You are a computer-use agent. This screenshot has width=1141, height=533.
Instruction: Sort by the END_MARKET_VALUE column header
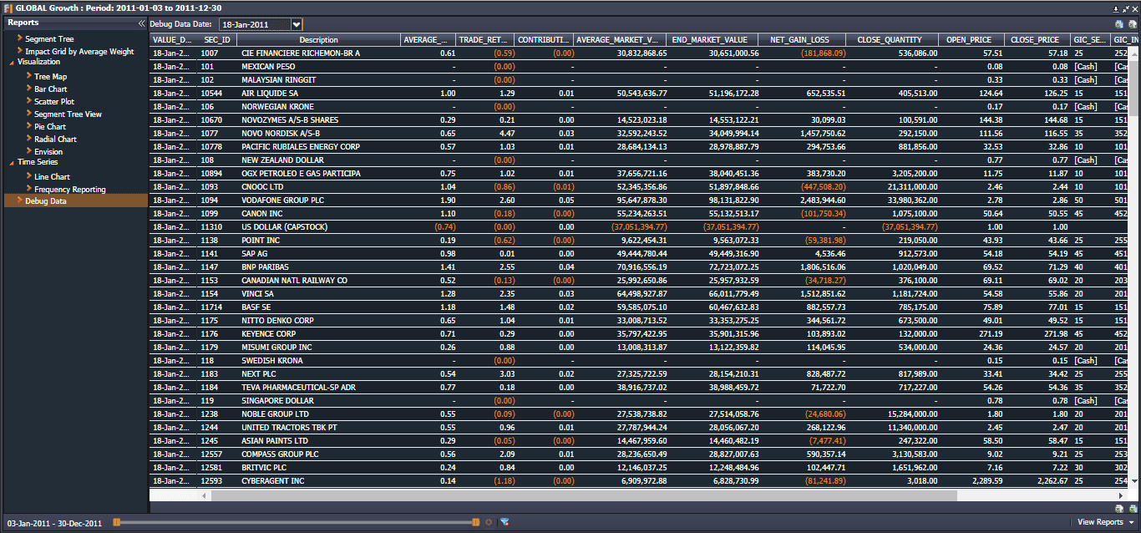(x=712, y=39)
